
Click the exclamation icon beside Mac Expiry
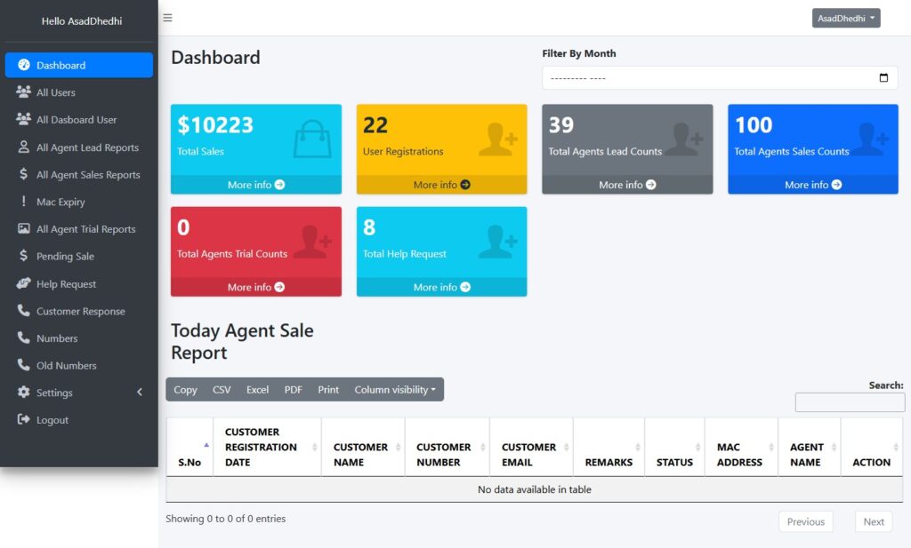click(23, 202)
